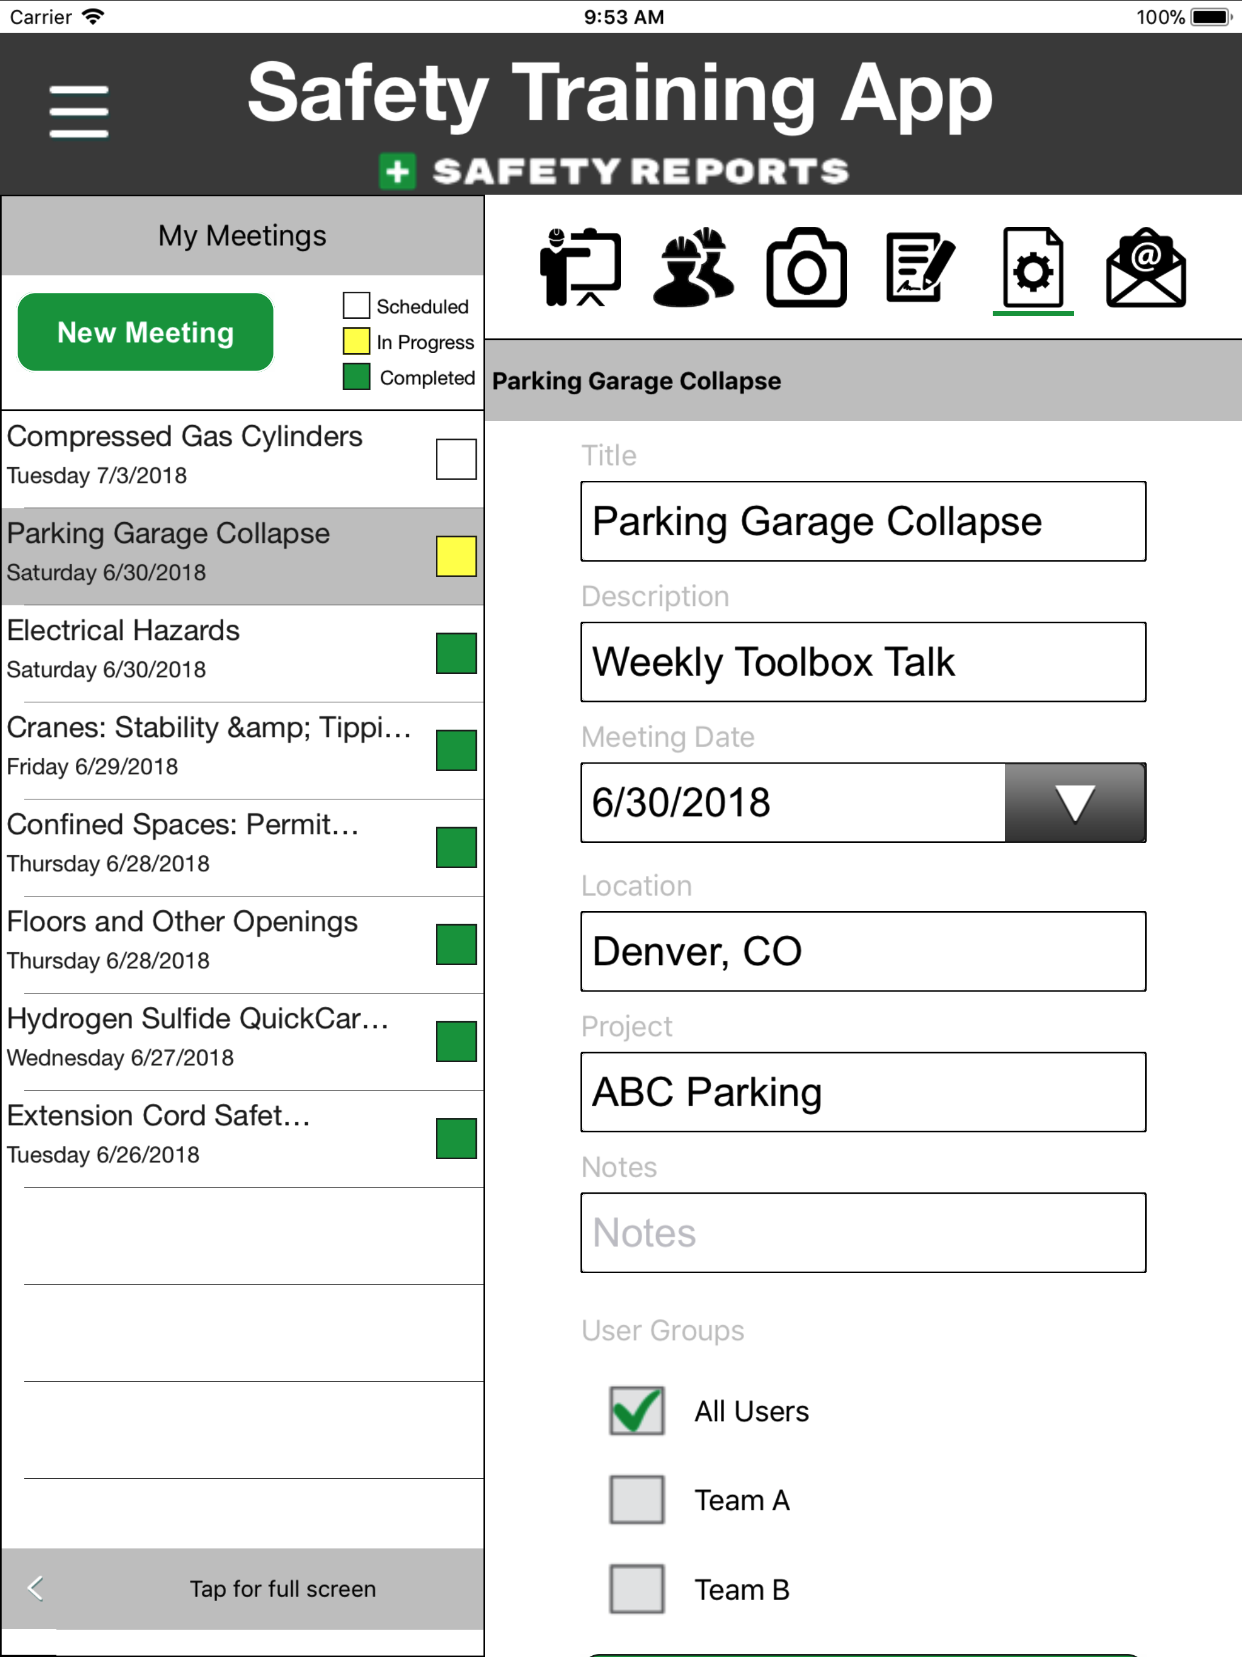Click the Project field ABC Parking
Screen dimensions: 1242x1657
coord(863,1092)
